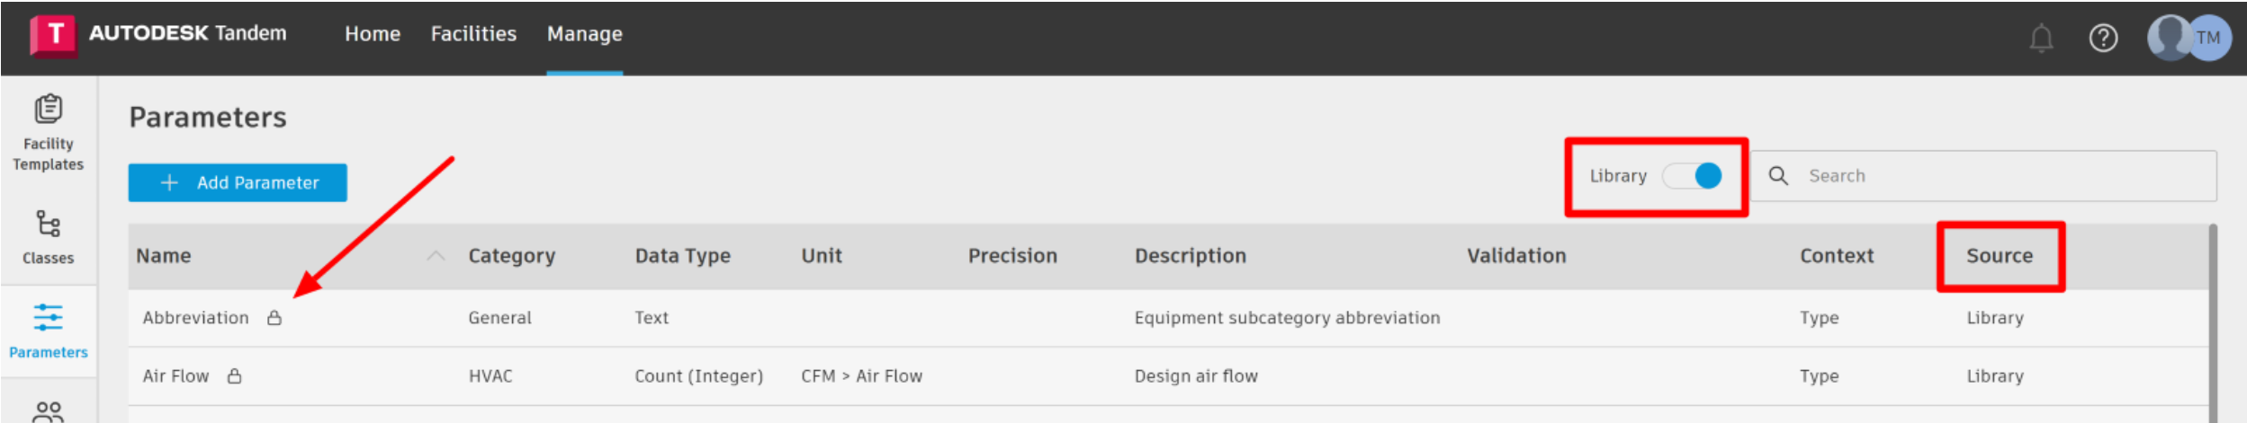The height and width of the screenshot is (423, 2247).
Task: Click the Add Parameter button
Action: pos(238,183)
